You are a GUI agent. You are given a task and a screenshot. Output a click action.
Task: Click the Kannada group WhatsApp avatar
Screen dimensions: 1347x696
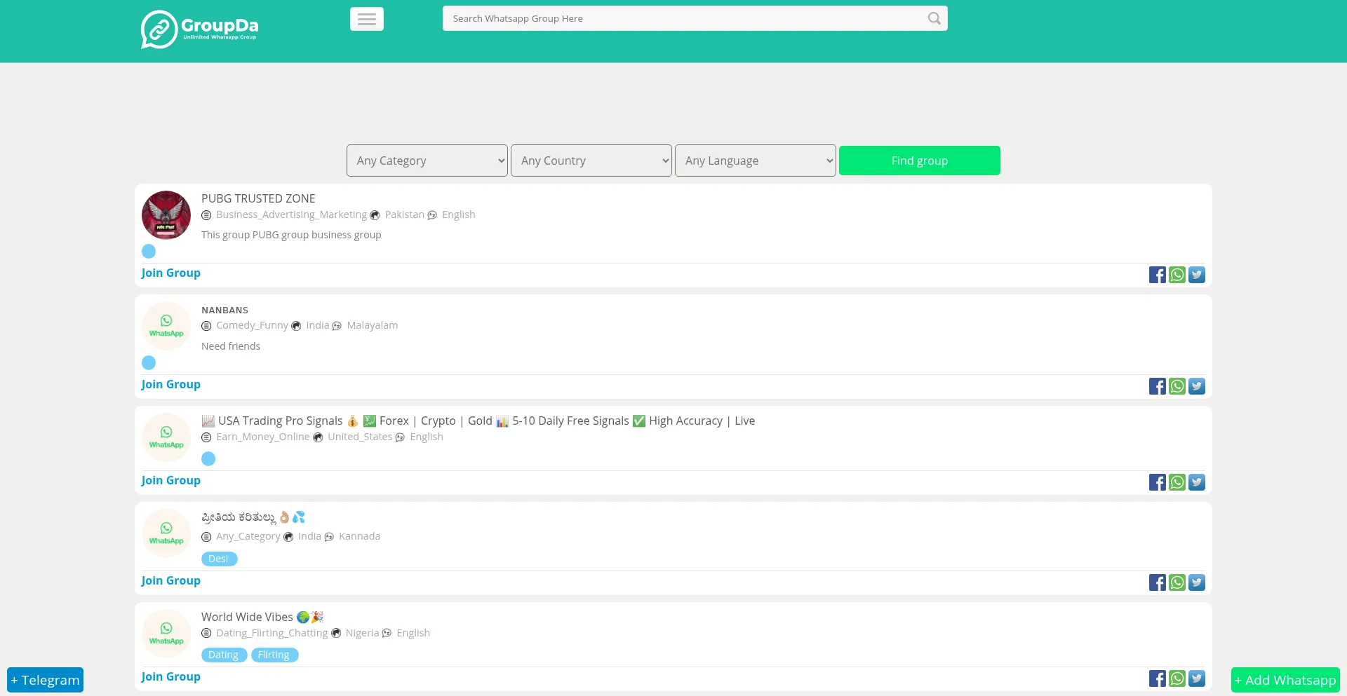(x=166, y=533)
